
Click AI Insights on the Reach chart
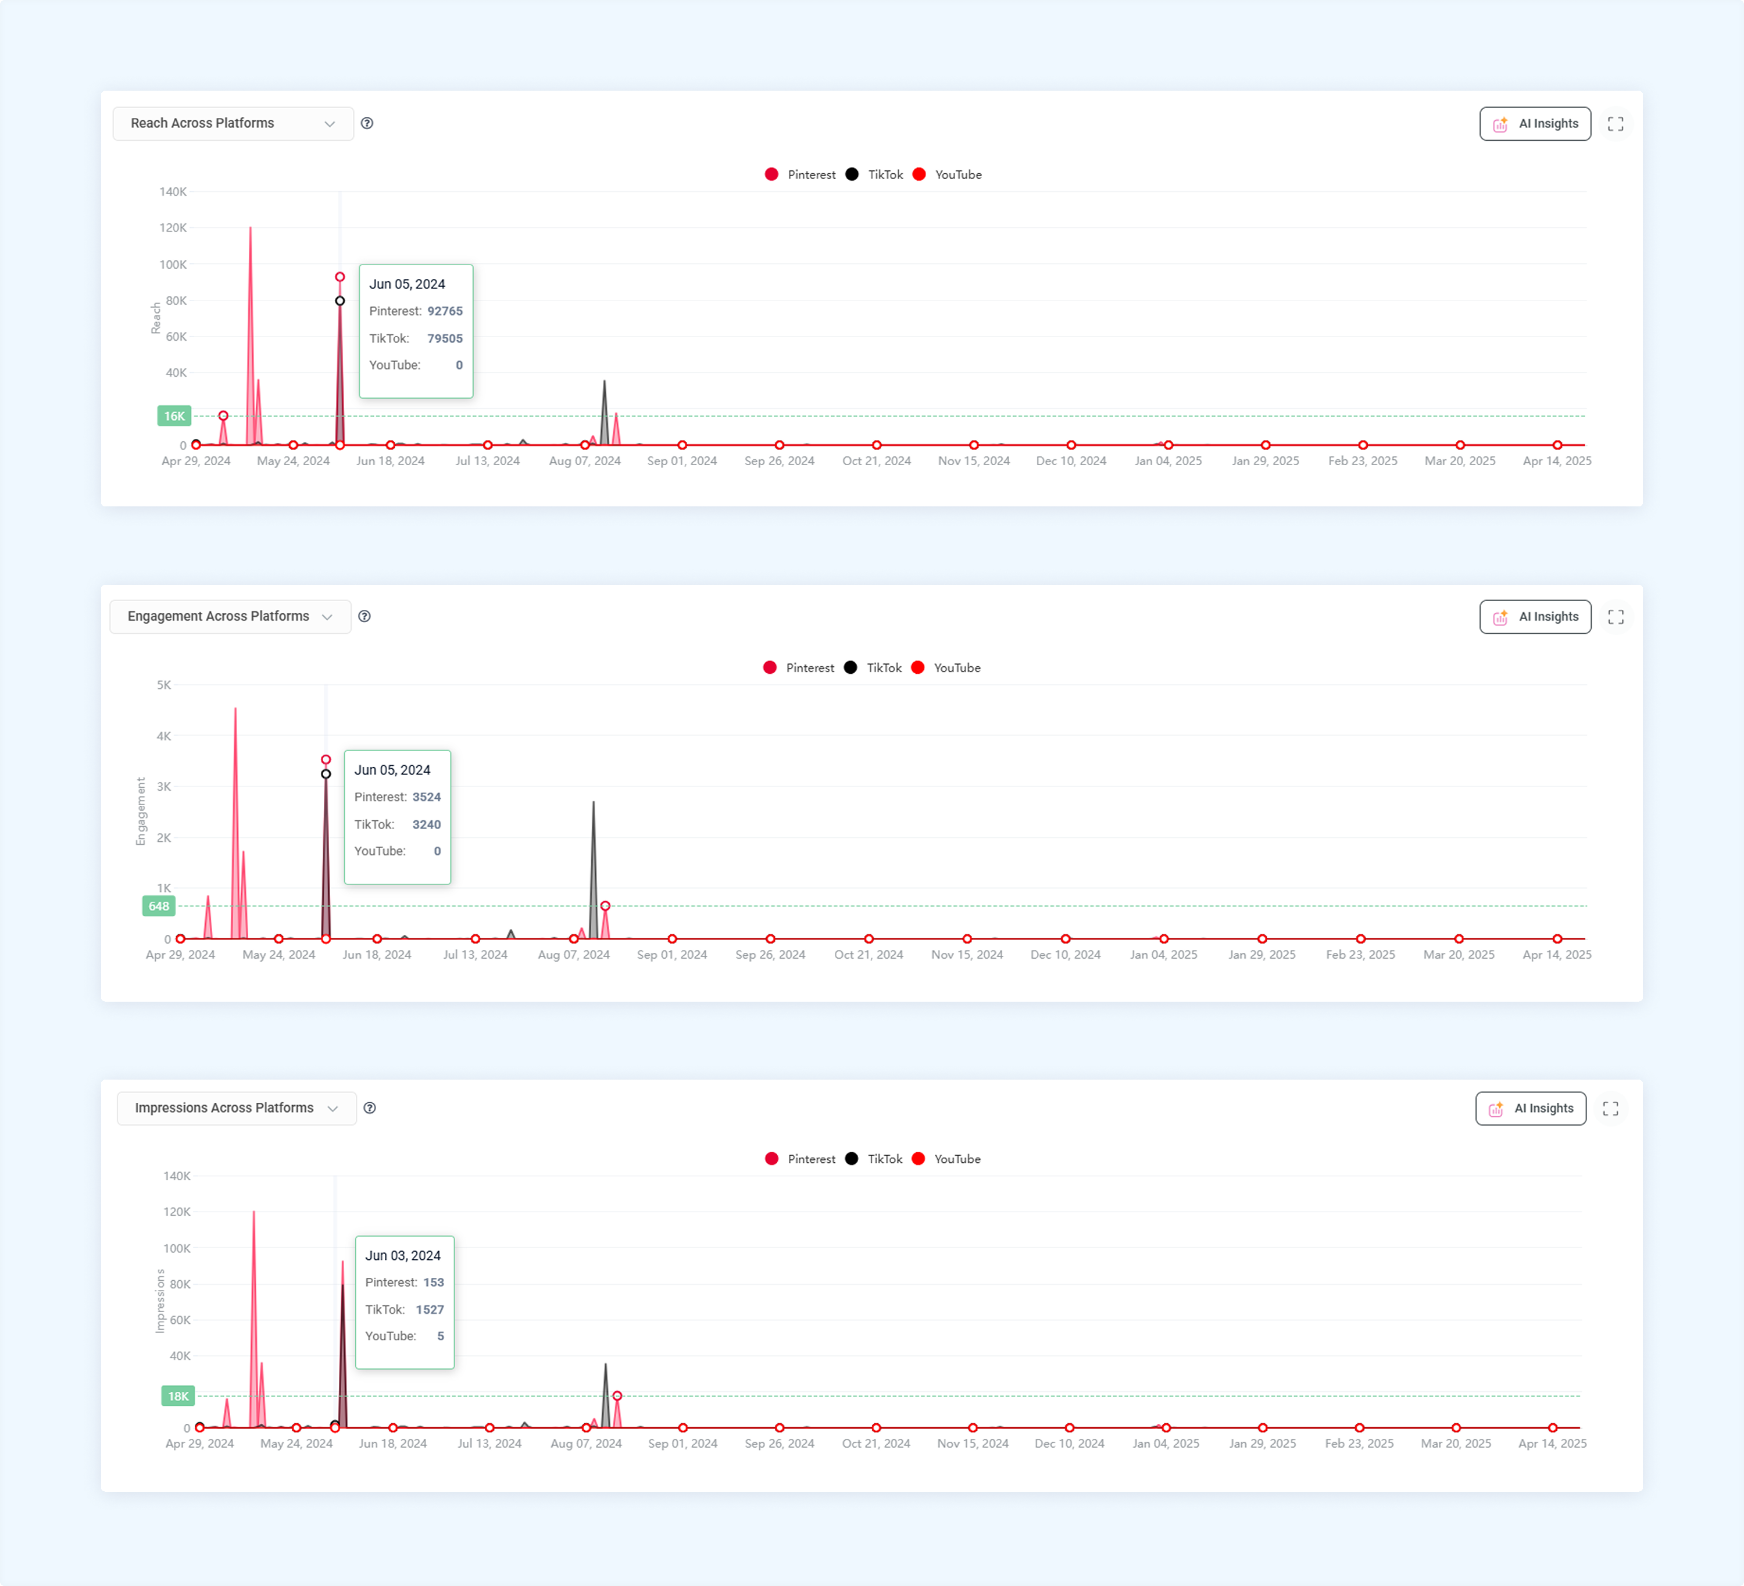click(x=1535, y=124)
